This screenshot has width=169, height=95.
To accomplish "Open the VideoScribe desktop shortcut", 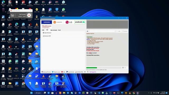I will point(63,3).
